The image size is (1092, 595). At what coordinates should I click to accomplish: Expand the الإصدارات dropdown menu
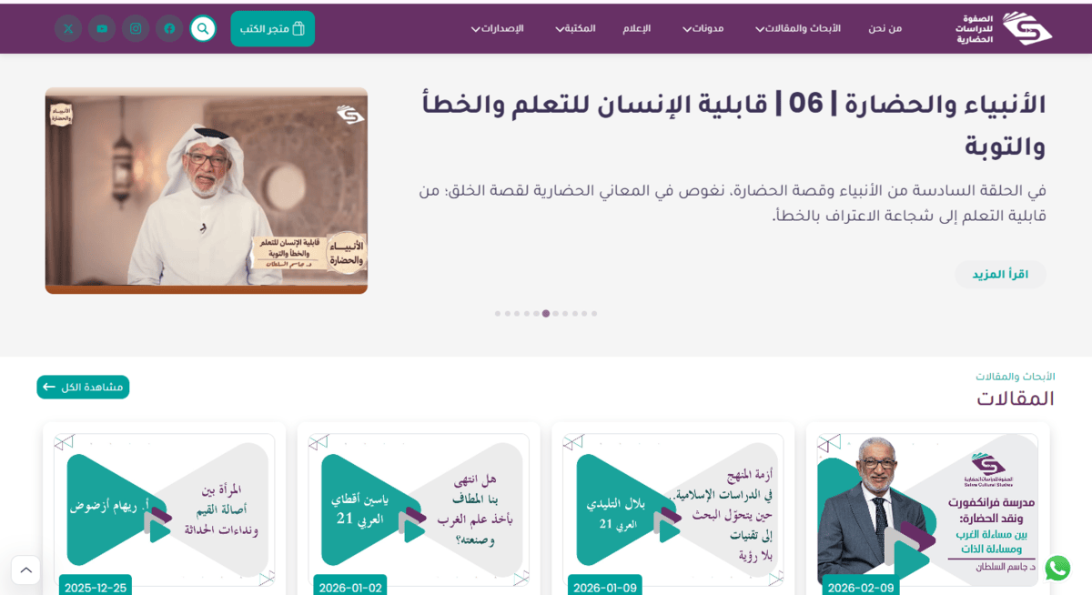coord(497,28)
